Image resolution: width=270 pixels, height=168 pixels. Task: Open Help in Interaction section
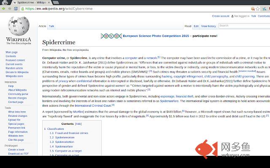[x=11, y=86]
